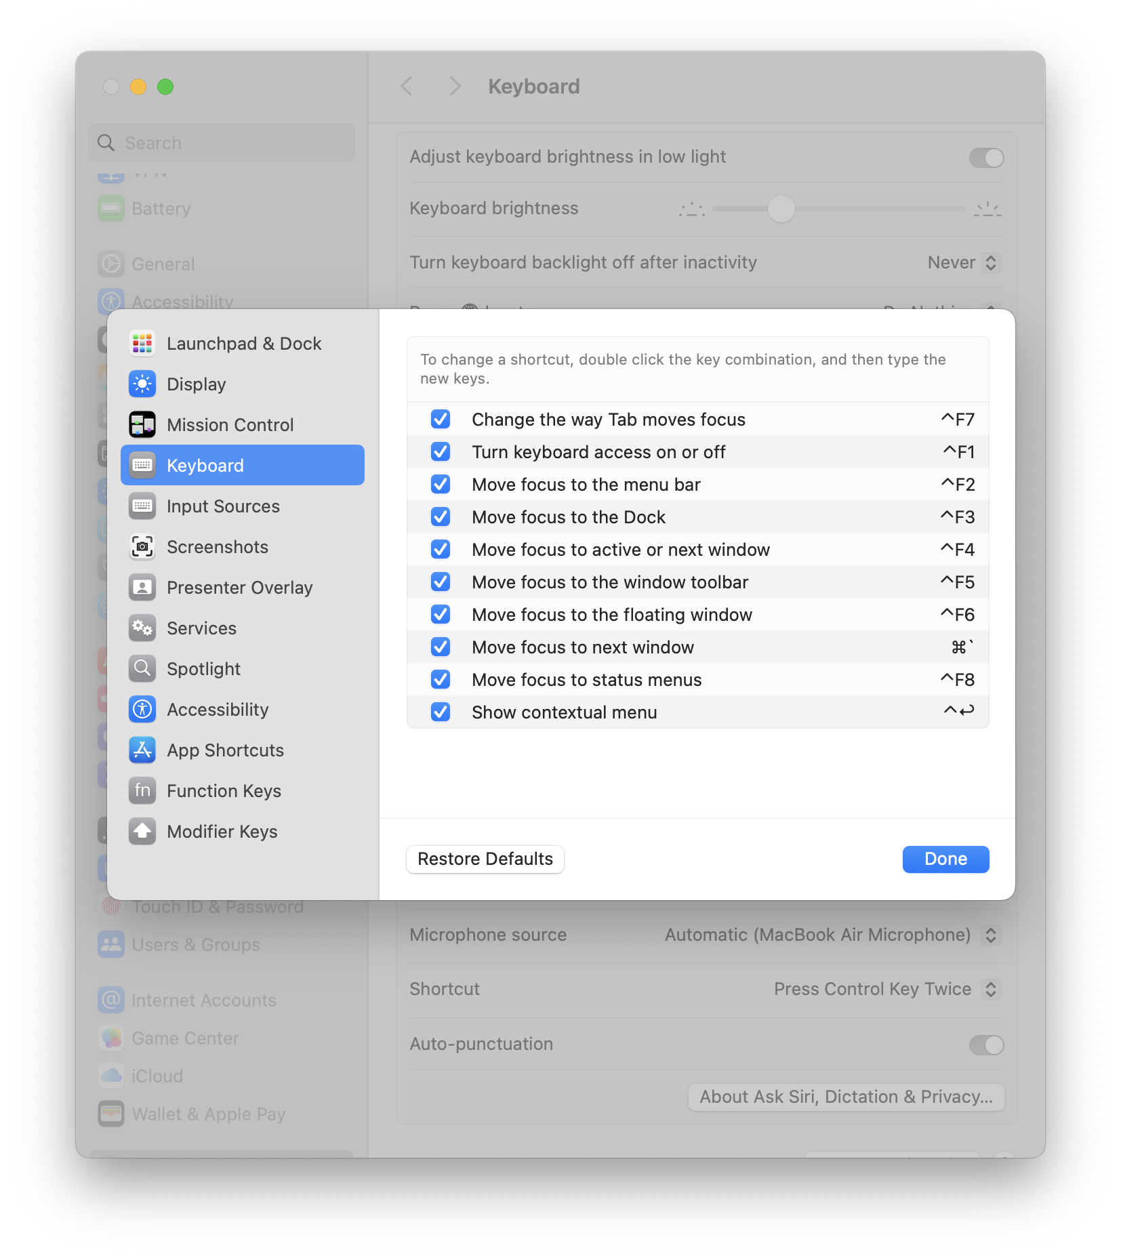Click the Search field in settings sidebar
Screen dimensions: 1121x1258
pos(222,143)
